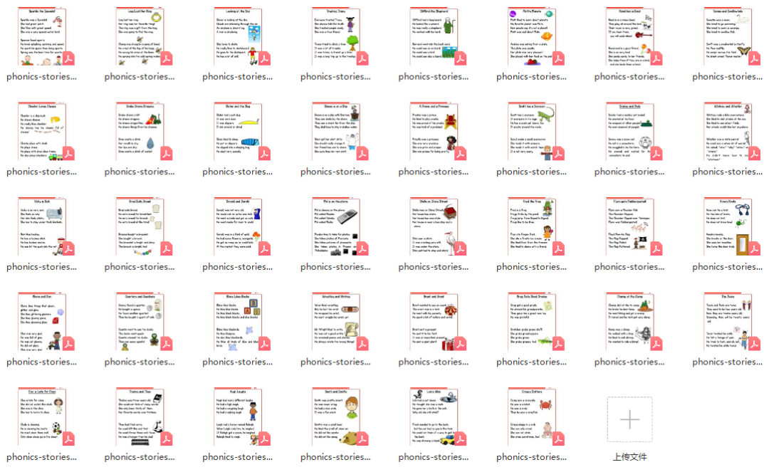The image size is (769, 472).
Task: Select The Twins story thumbnail
Action: (x=728, y=322)
